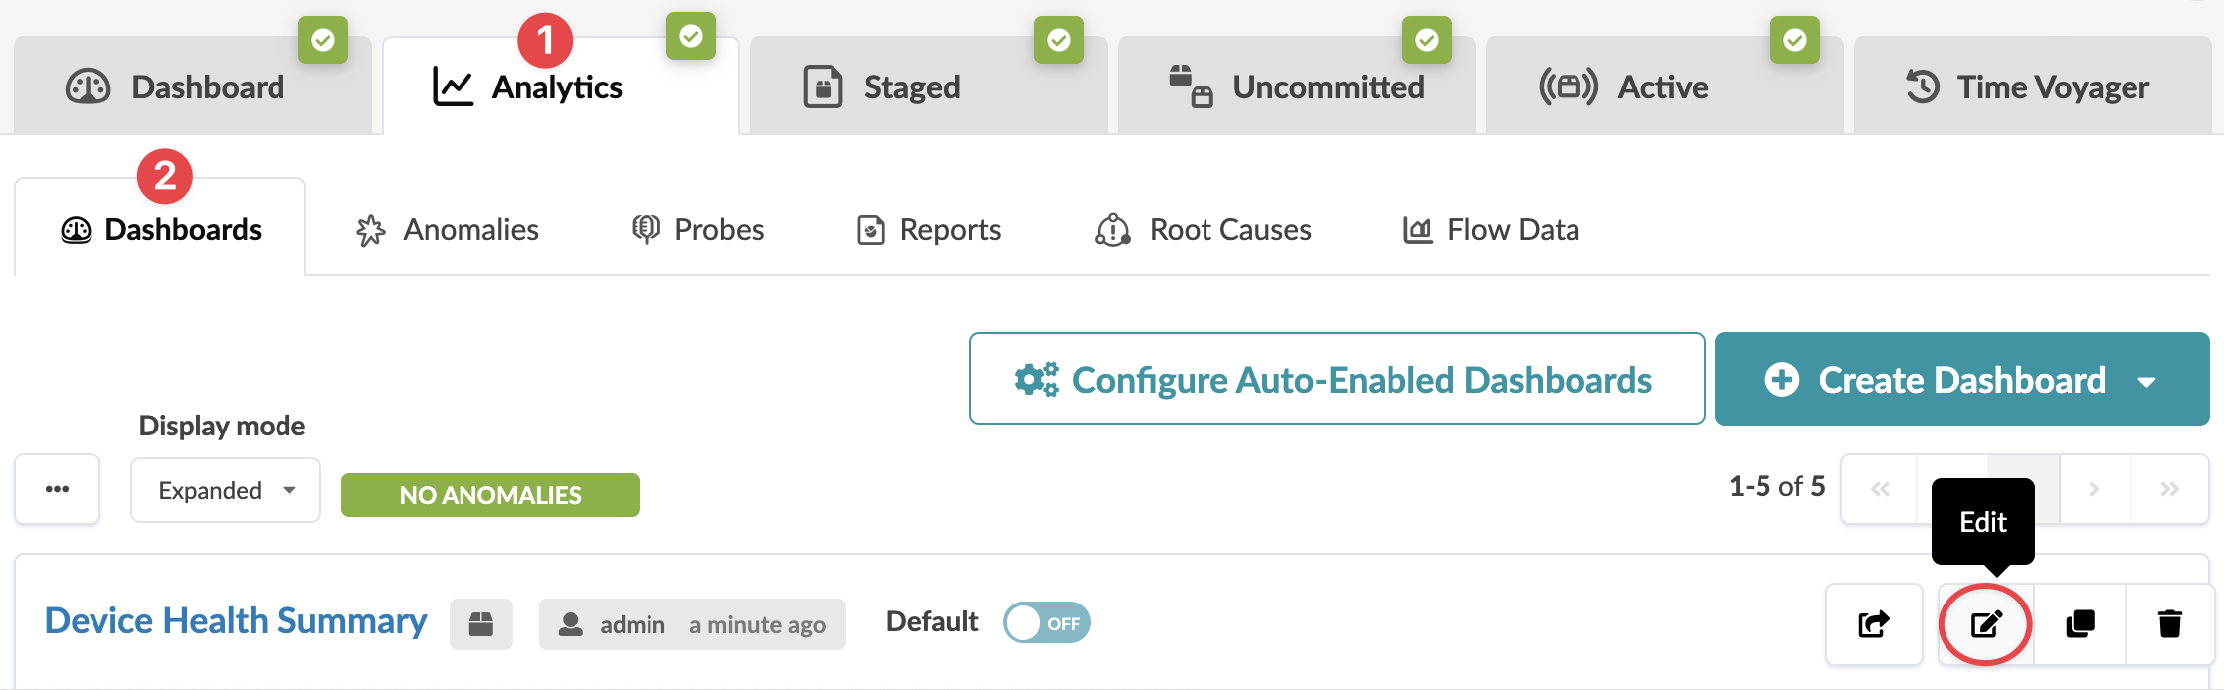The width and height of the screenshot is (2224, 690).
Task: Expand the Display mode dropdown
Action: [226, 490]
